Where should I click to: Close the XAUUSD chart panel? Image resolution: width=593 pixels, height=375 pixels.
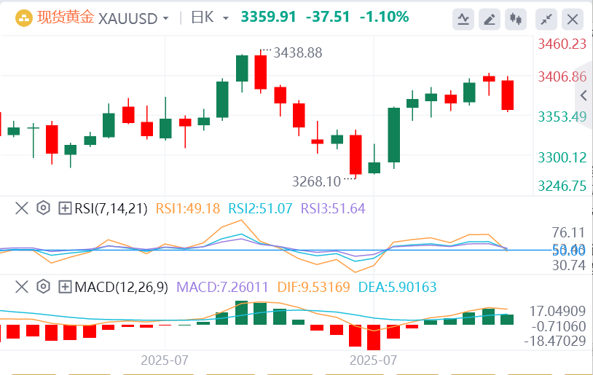click(x=573, y=19)
